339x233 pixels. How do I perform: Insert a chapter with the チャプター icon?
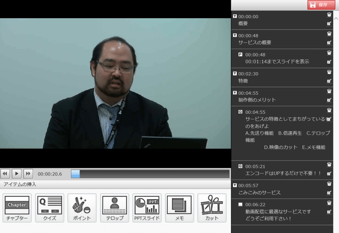coord(17,208)
